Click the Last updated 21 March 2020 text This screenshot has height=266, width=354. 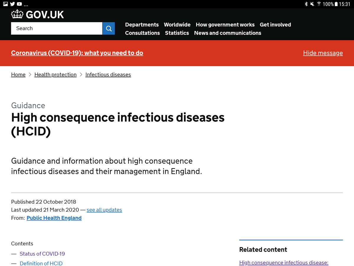(x=45, y=210)
